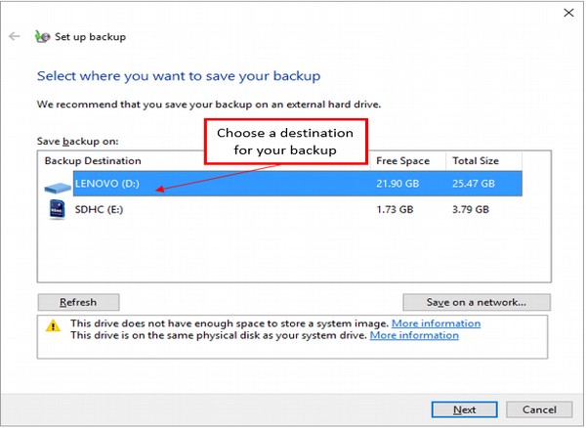Open Save on a network option
This screenshot has width=586, height=428.
tap(476, 302)
